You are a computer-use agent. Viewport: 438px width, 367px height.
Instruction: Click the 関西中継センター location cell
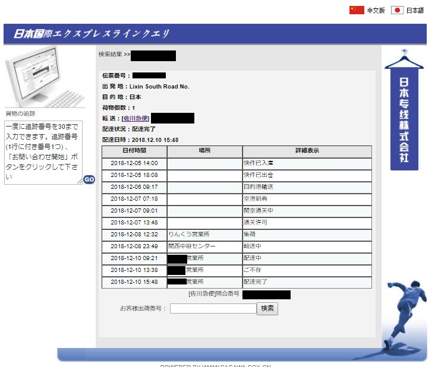[x=205, y=246]
